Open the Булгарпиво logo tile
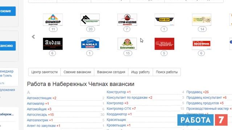This screenshot has height=130, width=232. pyautogui.click(x=127, y=44)
